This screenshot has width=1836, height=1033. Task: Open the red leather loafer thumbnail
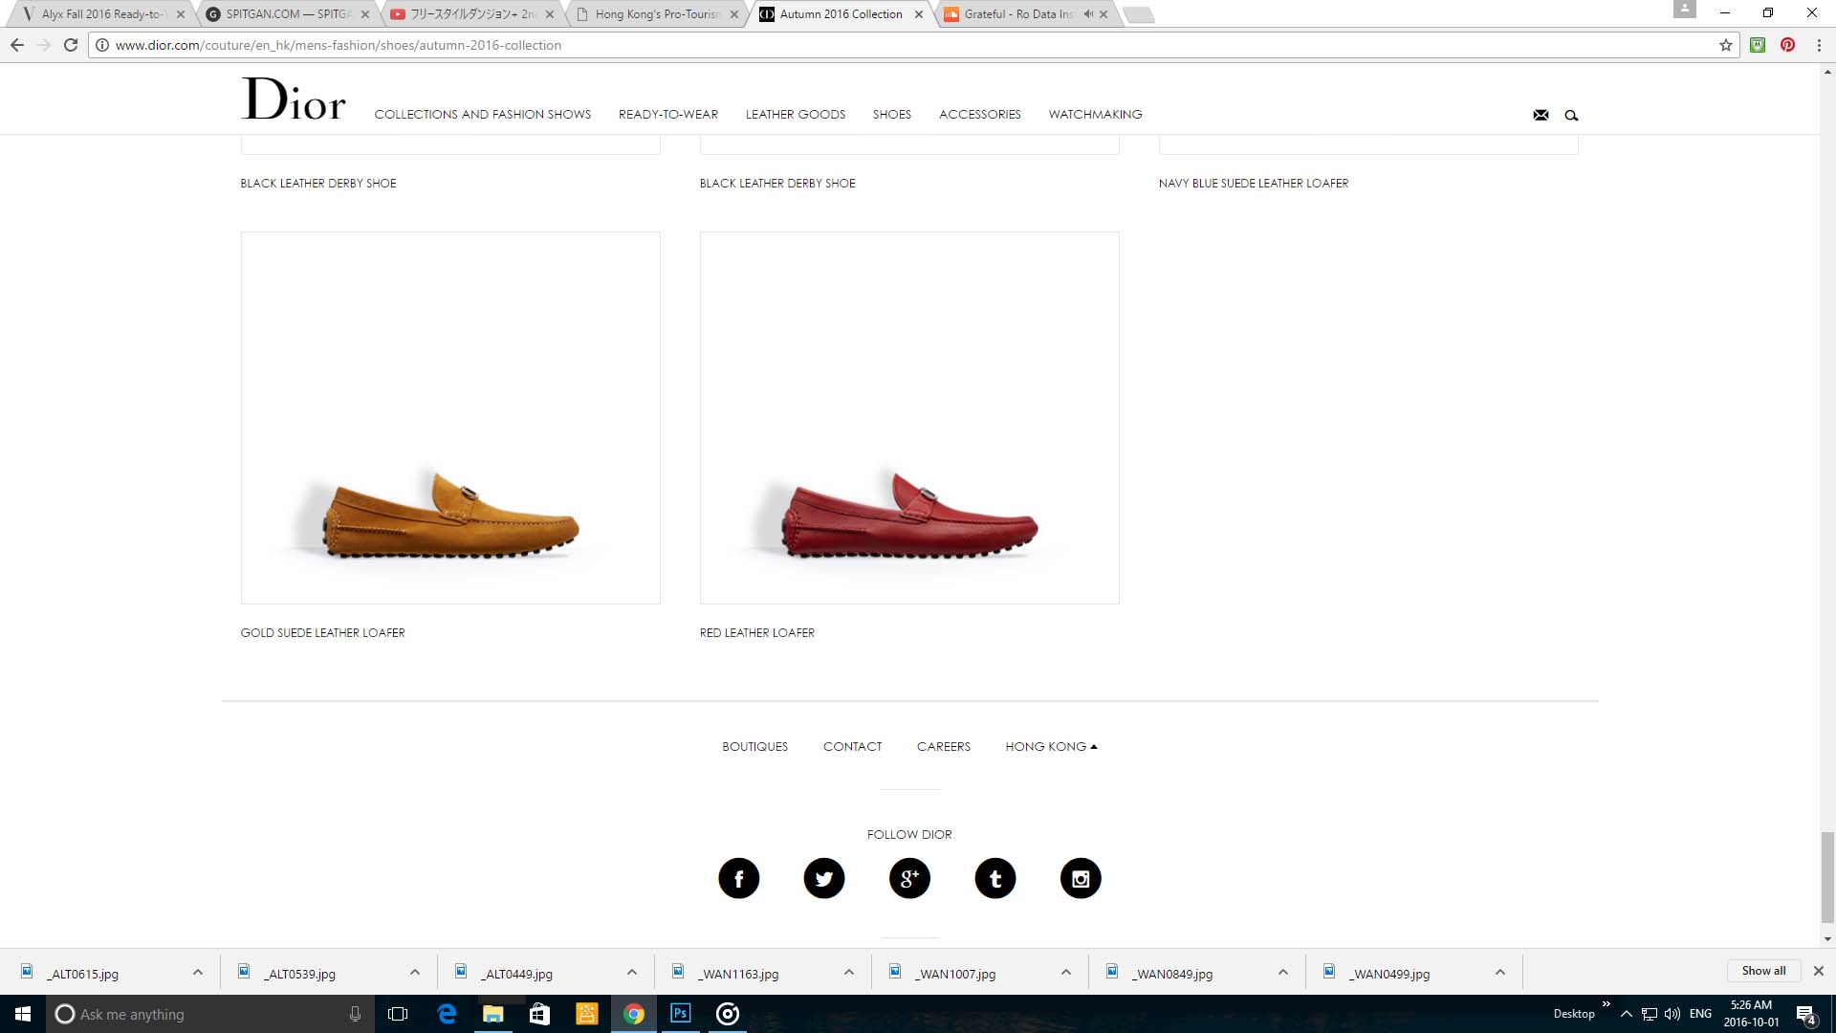point(909,418)
